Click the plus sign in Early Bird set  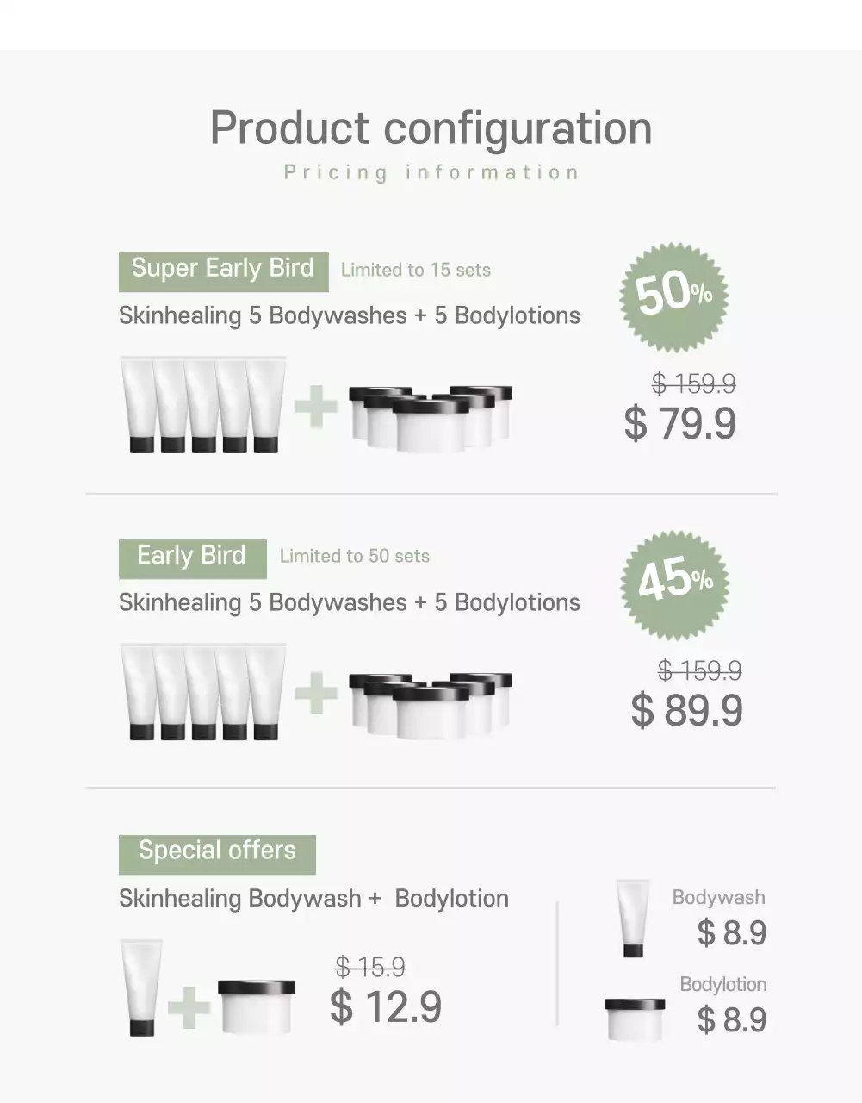pos(316,694)
